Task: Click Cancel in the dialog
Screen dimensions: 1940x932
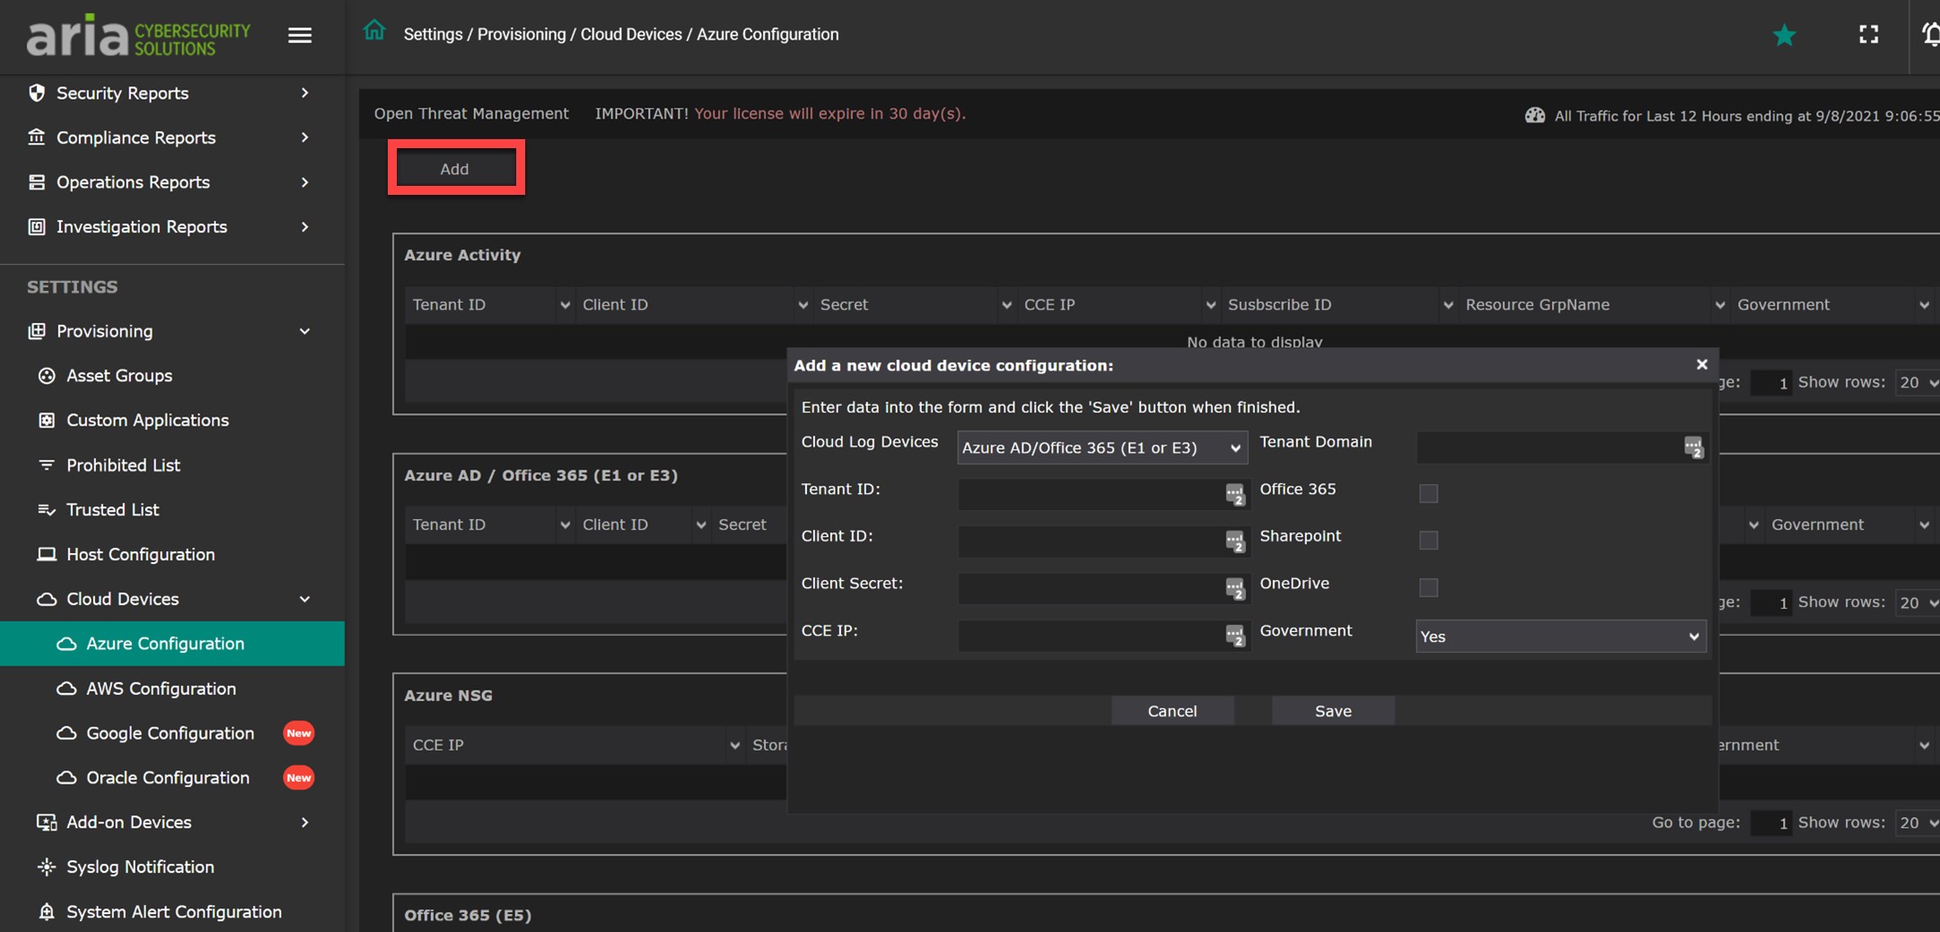Action: (x=1172, y=711)
